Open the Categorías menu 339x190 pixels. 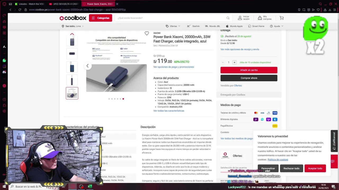click(100, 18)
